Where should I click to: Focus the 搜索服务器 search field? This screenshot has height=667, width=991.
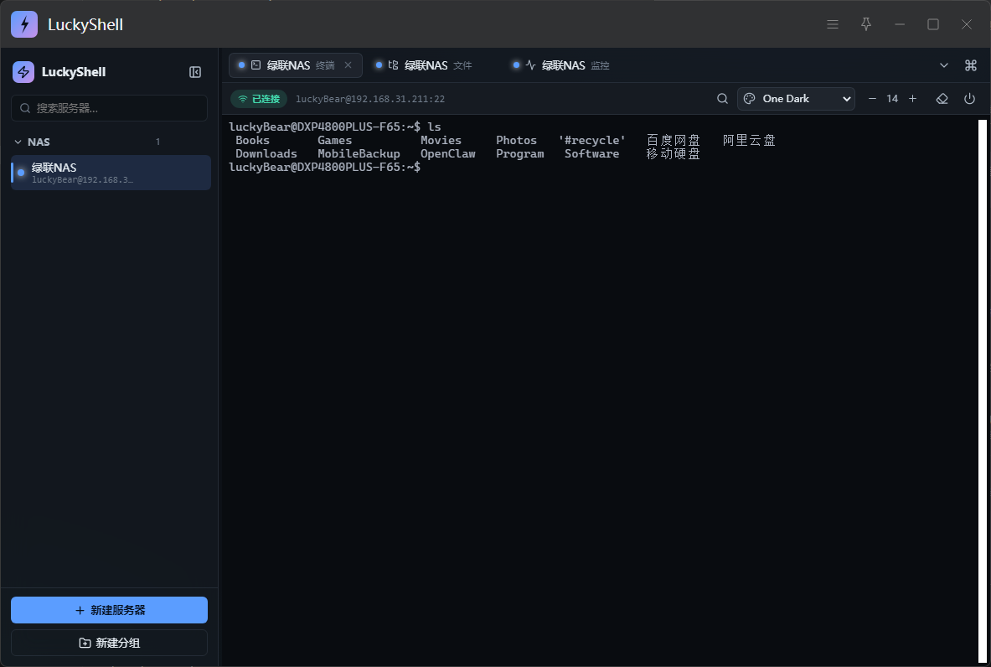point(110,108)
